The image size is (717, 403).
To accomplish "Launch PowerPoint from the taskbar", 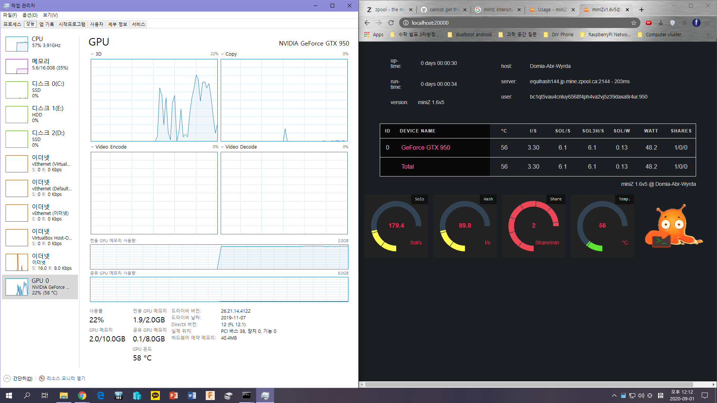I will pos(174,395).
